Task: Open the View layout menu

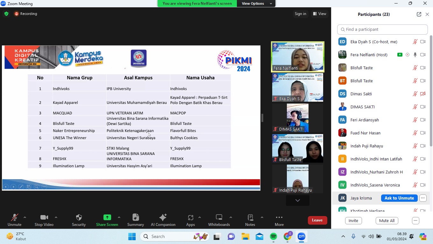Action: tap(320, 14)
